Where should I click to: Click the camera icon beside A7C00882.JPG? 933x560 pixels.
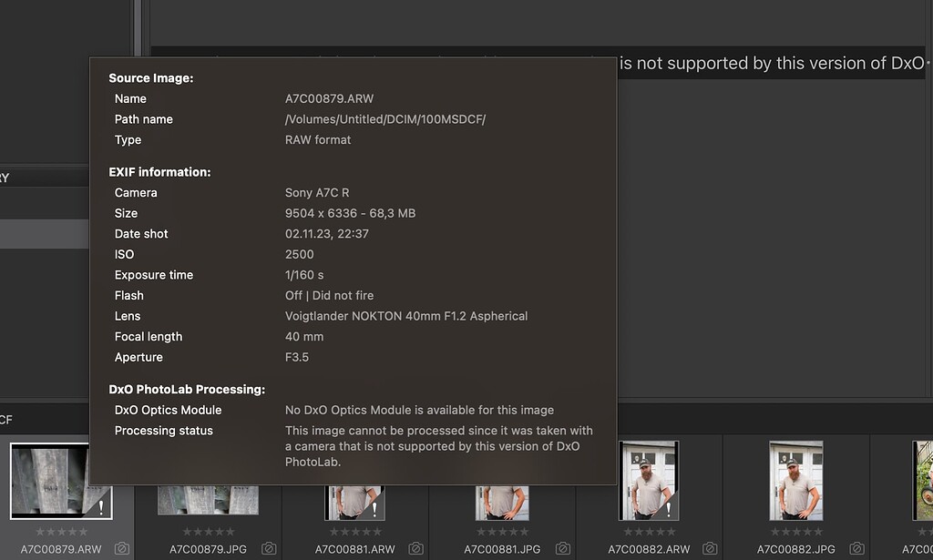[856, 548]
